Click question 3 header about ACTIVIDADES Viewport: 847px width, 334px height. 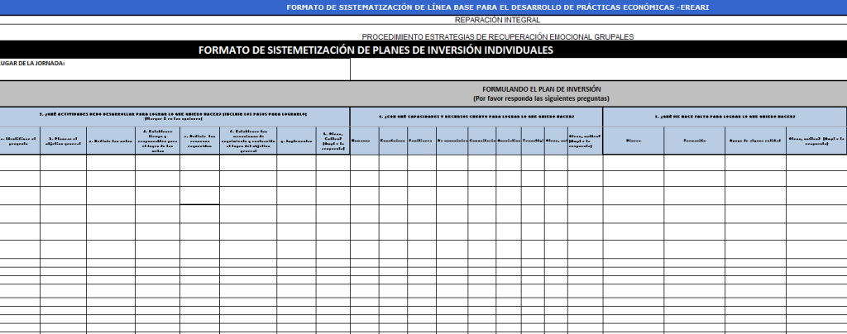(175, 117)
